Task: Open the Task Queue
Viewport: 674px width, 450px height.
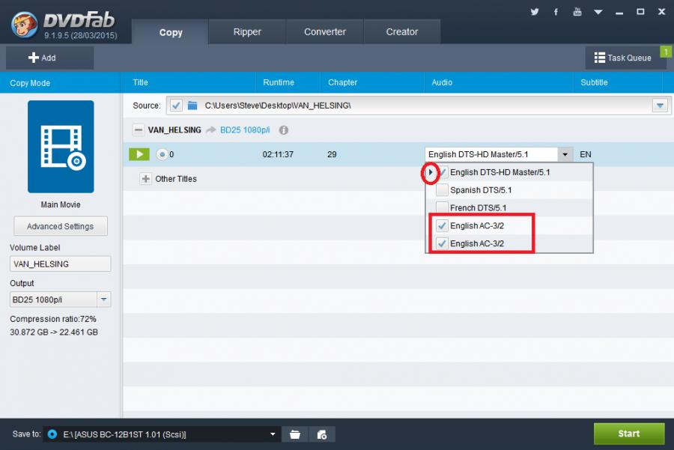Action: click(623, 58)
